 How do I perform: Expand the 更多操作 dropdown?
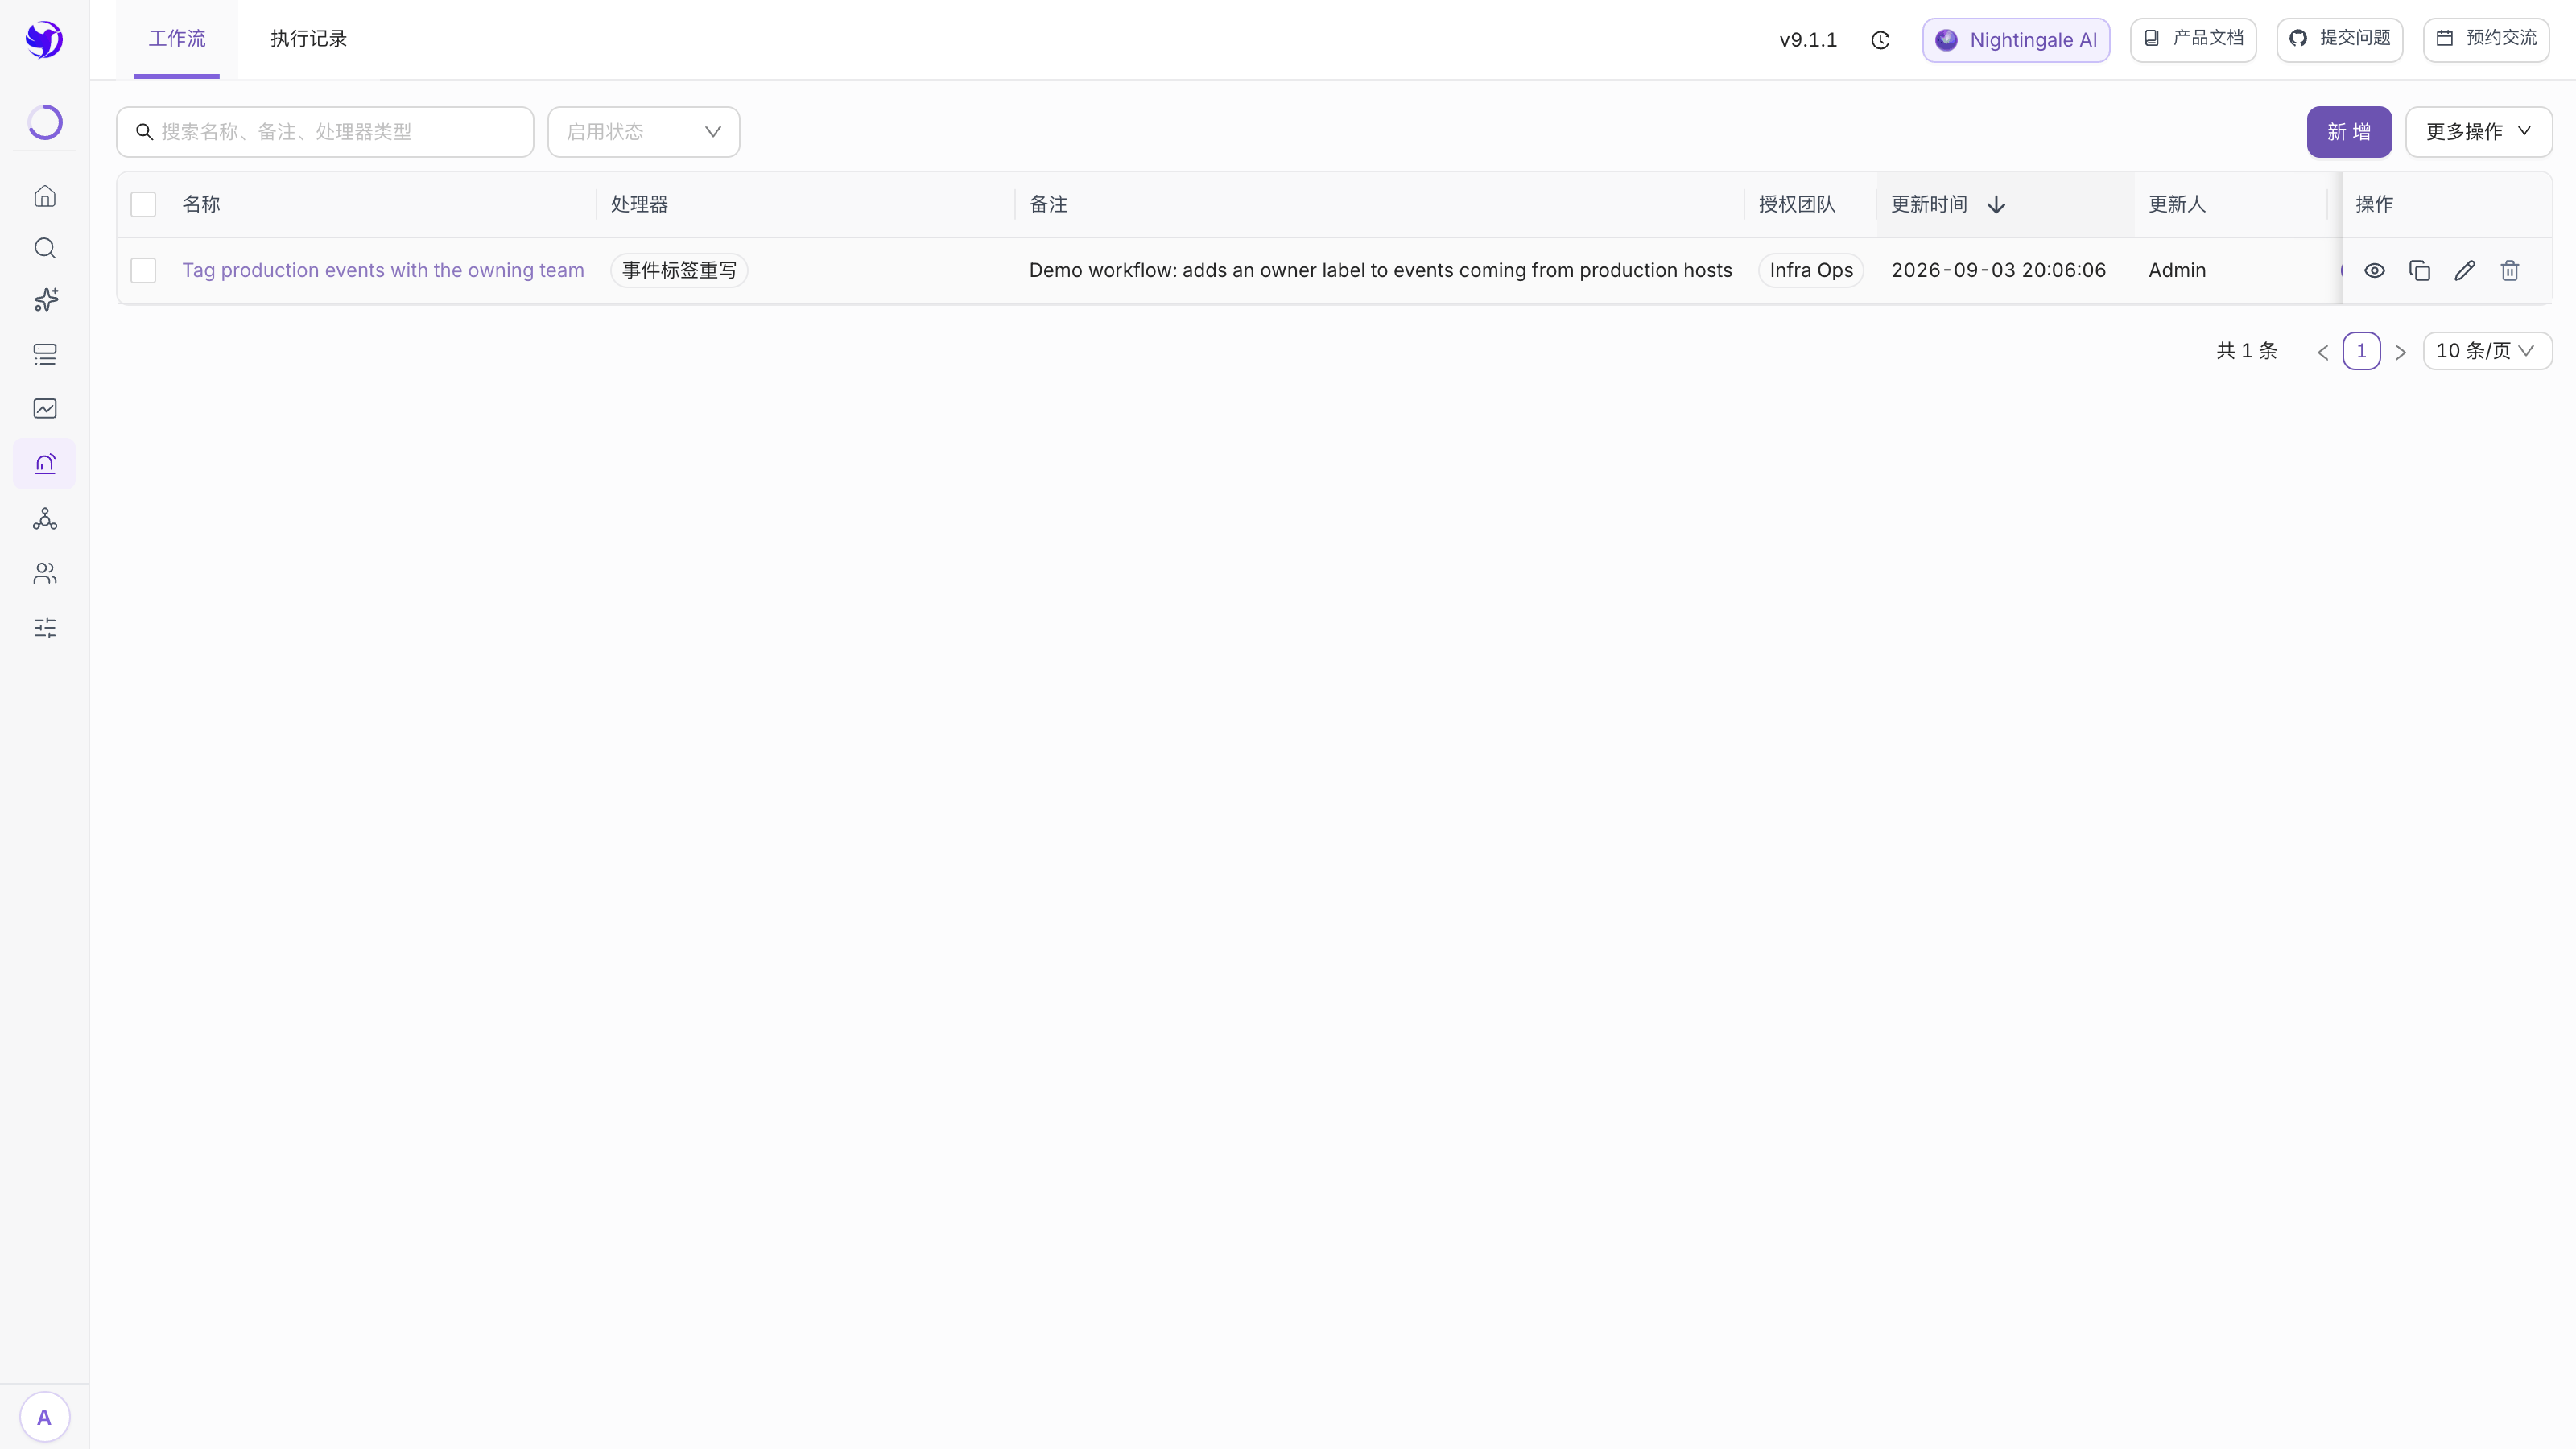2478,132
